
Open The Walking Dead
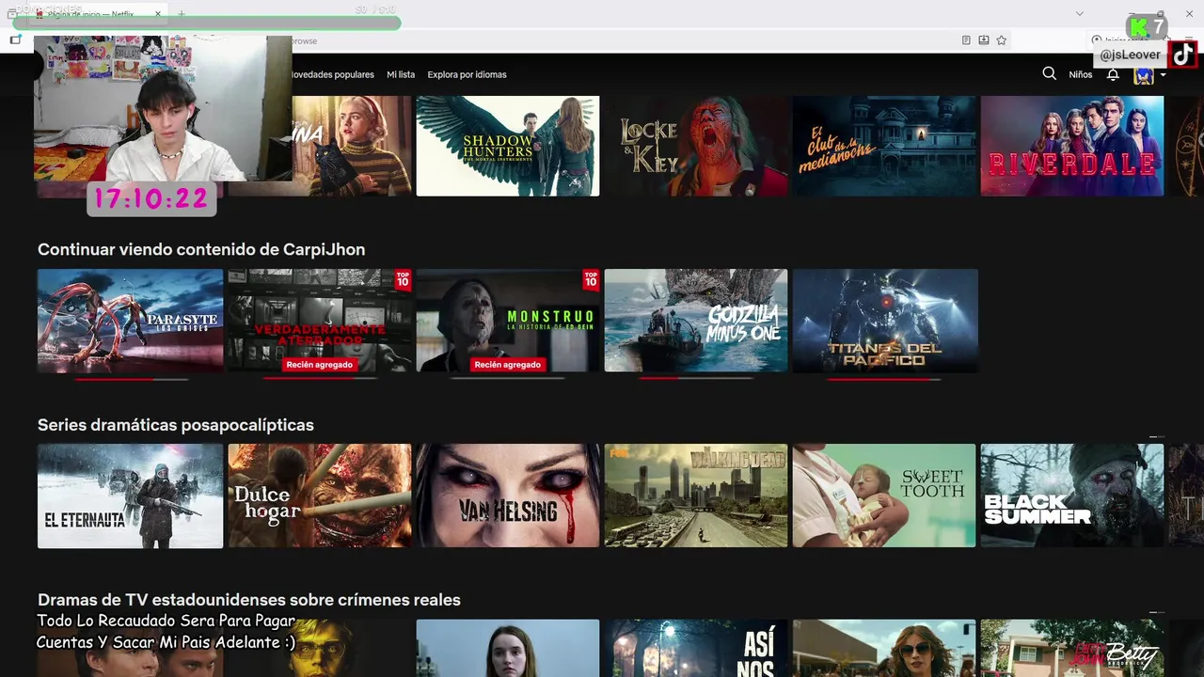tap(696, 496)
